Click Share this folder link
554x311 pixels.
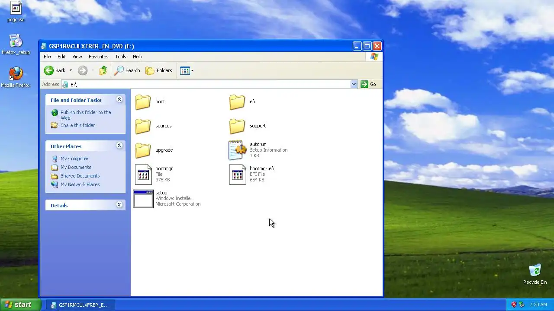[x=77, y=125]
